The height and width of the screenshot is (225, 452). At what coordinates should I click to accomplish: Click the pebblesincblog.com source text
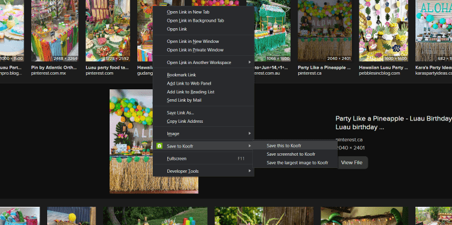(x=380, y=73)
